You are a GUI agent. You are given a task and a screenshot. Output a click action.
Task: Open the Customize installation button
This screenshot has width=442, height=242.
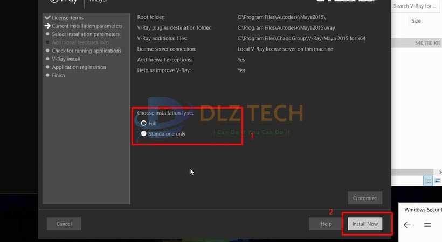click(x=365, y=198)
